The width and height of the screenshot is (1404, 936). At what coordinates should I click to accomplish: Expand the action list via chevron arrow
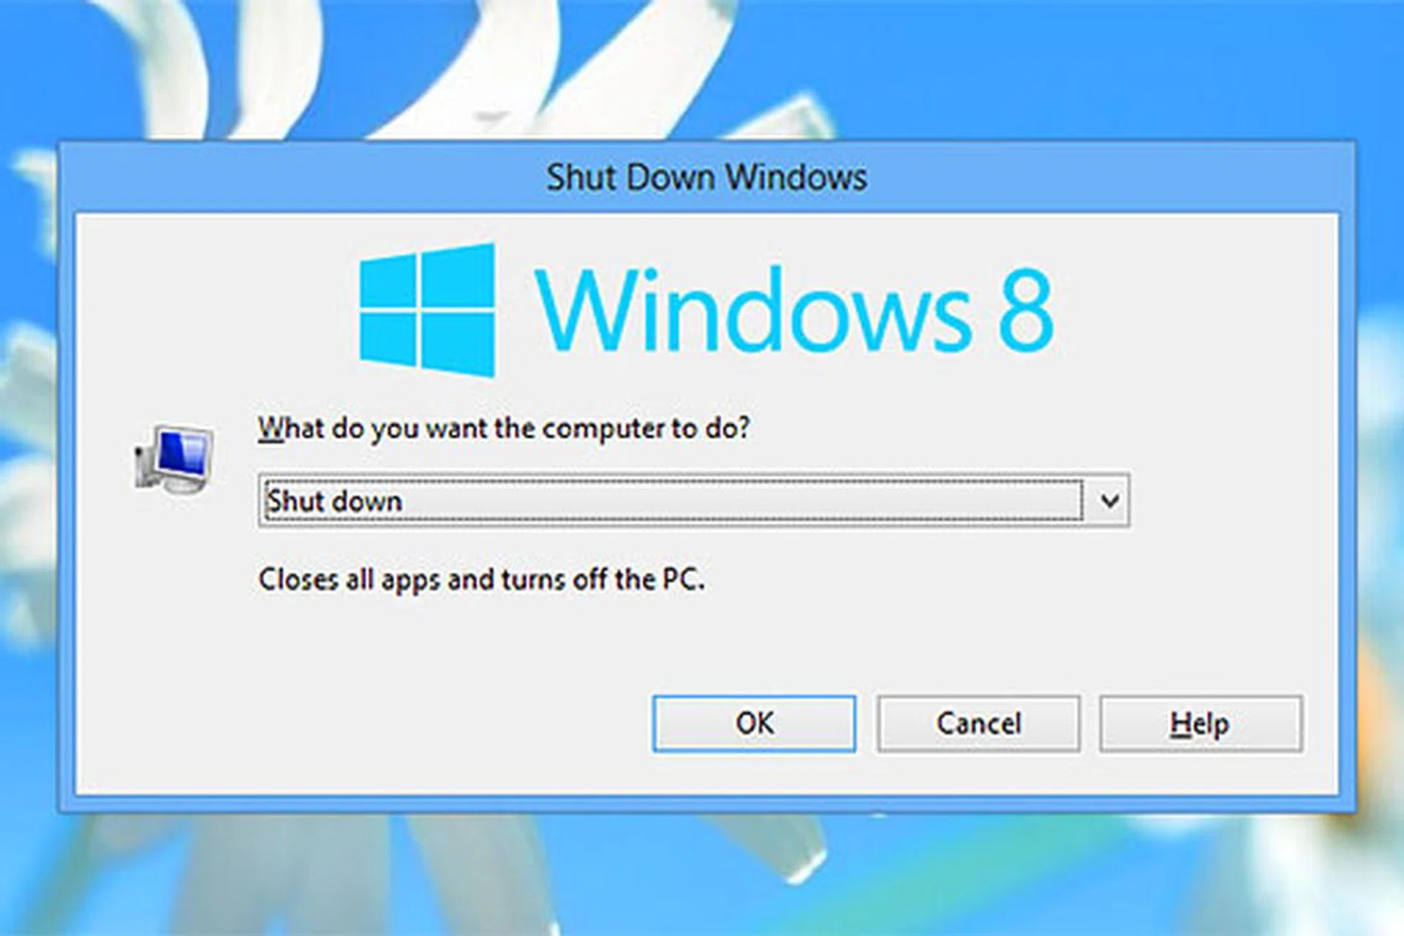[1109, 501]
